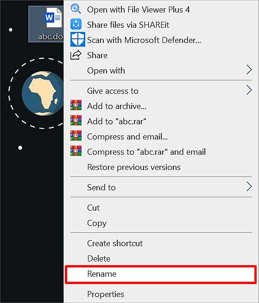
Task: Expand the Give access to submenu chevron
Action: pos(249,90)
